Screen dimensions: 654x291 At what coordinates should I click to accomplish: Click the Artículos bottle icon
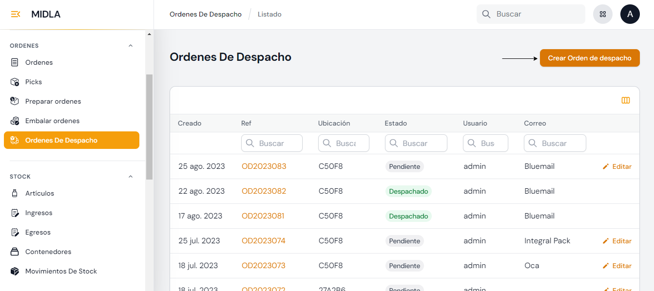click(x=15, y=193)
